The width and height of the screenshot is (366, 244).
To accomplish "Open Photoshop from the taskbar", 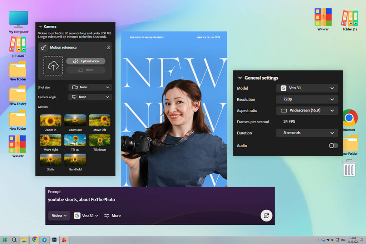I will (x=54, y=240).
